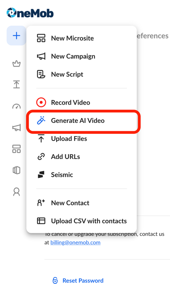Choose Add URLs menu item
Viewport: 170px width, 284px height.
click(x=81, y=157)
